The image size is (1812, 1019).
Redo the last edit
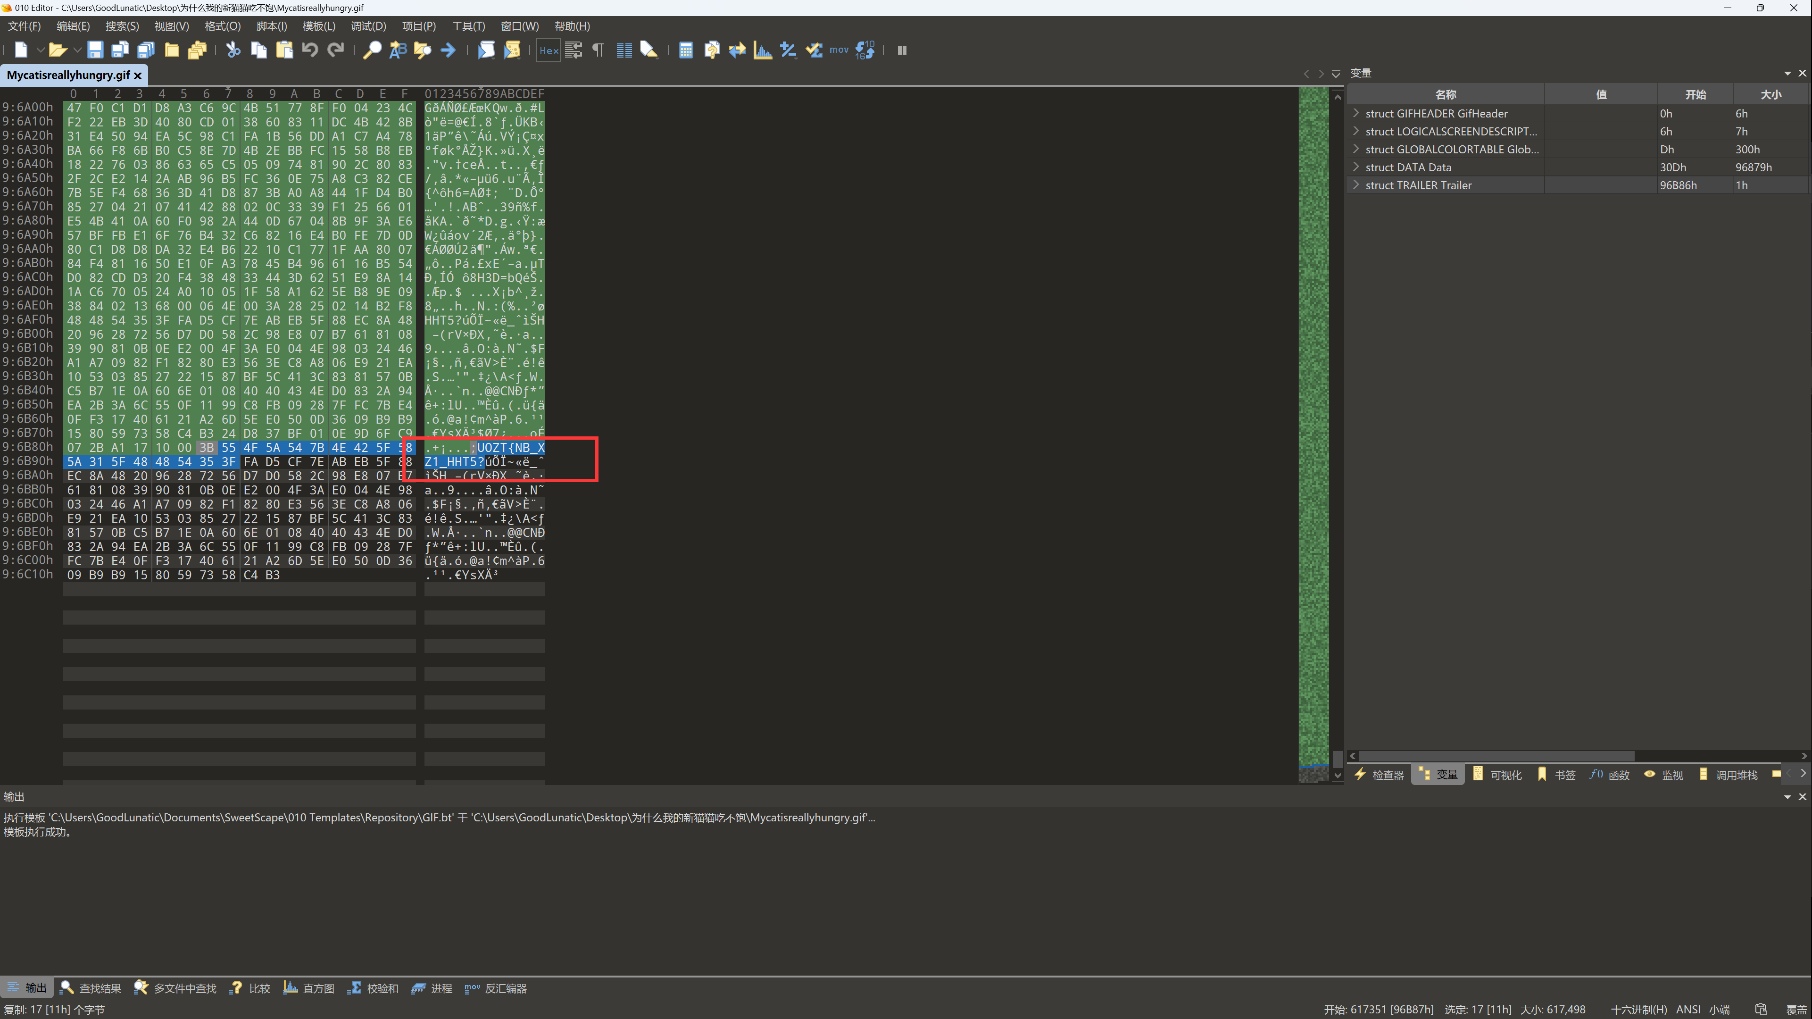pos(335,50)
